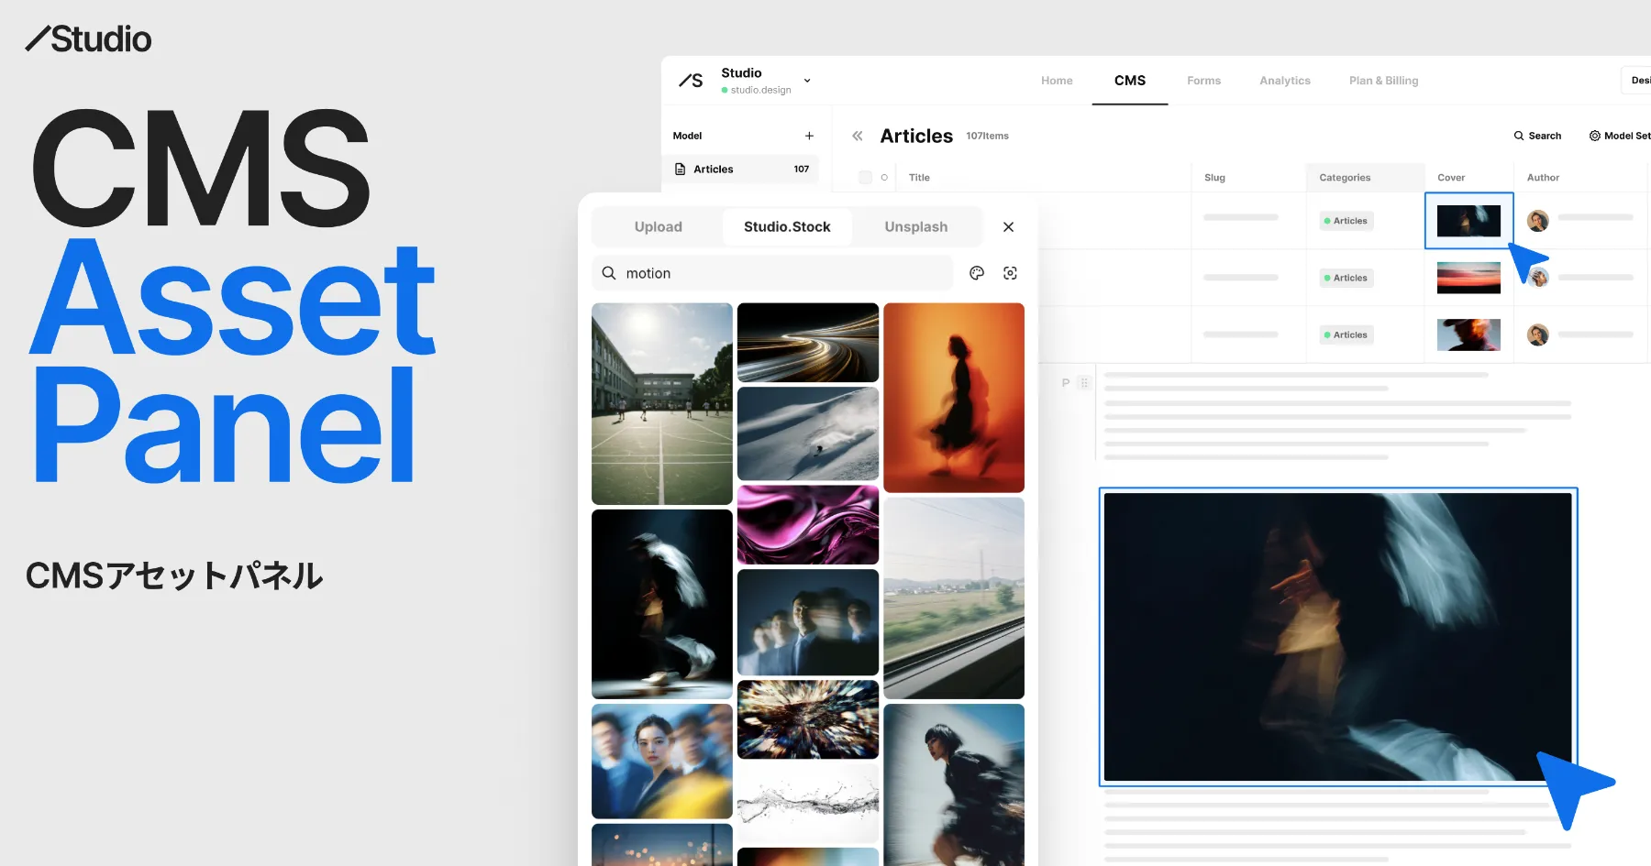Click the author avatar in the third row
Viewport: 1651px width, 866px height.
click(x=1538, y=334)
